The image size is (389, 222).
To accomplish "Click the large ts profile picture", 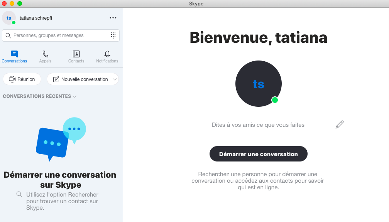I will pyautogui.click(x=258, y=84).
